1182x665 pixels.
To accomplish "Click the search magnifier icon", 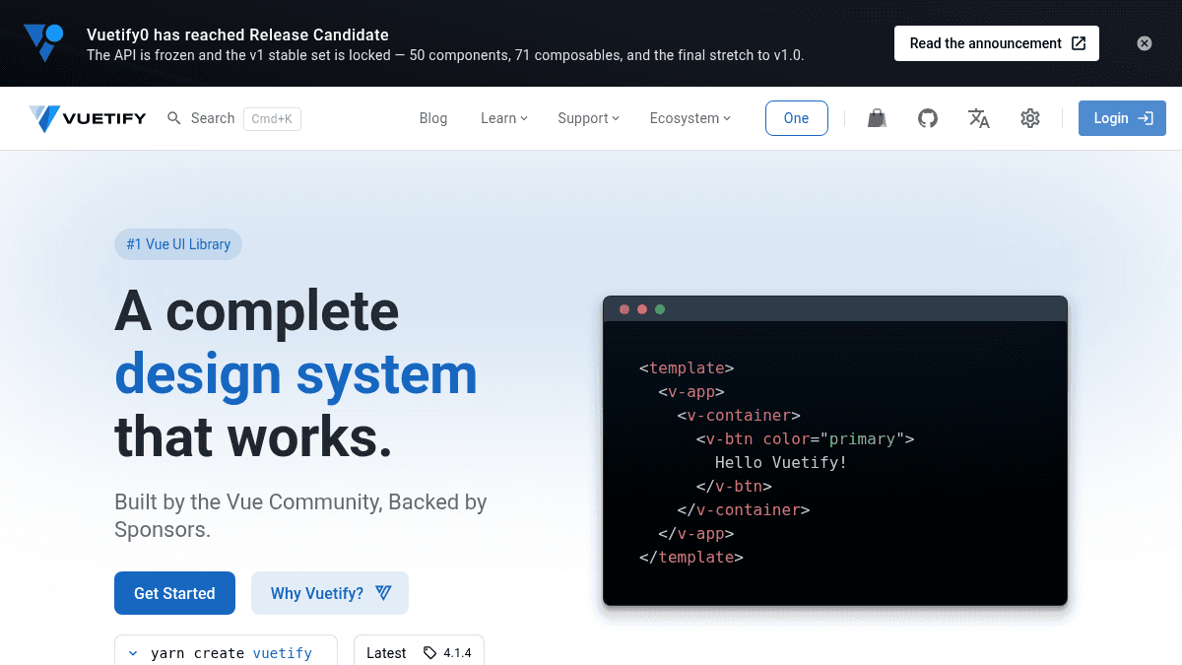I will coord(174,118).
